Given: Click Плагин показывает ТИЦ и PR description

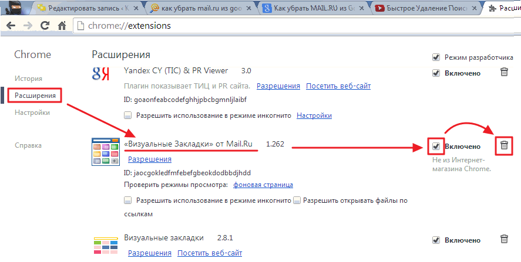Looking at the screenshot, I should pos(187,86).
